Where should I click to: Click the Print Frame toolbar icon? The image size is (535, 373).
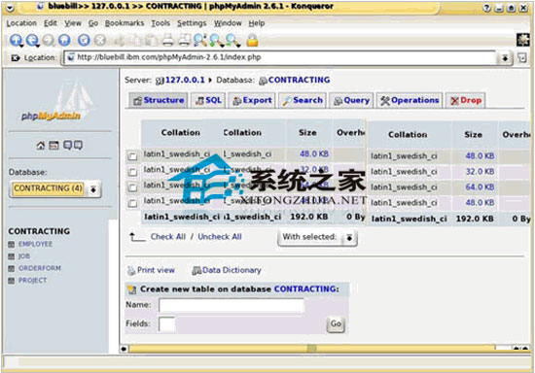click(x=184, y=40)
